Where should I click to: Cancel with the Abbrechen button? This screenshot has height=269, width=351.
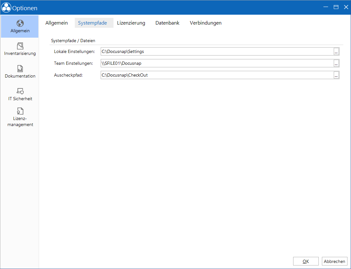click(334, 261)
